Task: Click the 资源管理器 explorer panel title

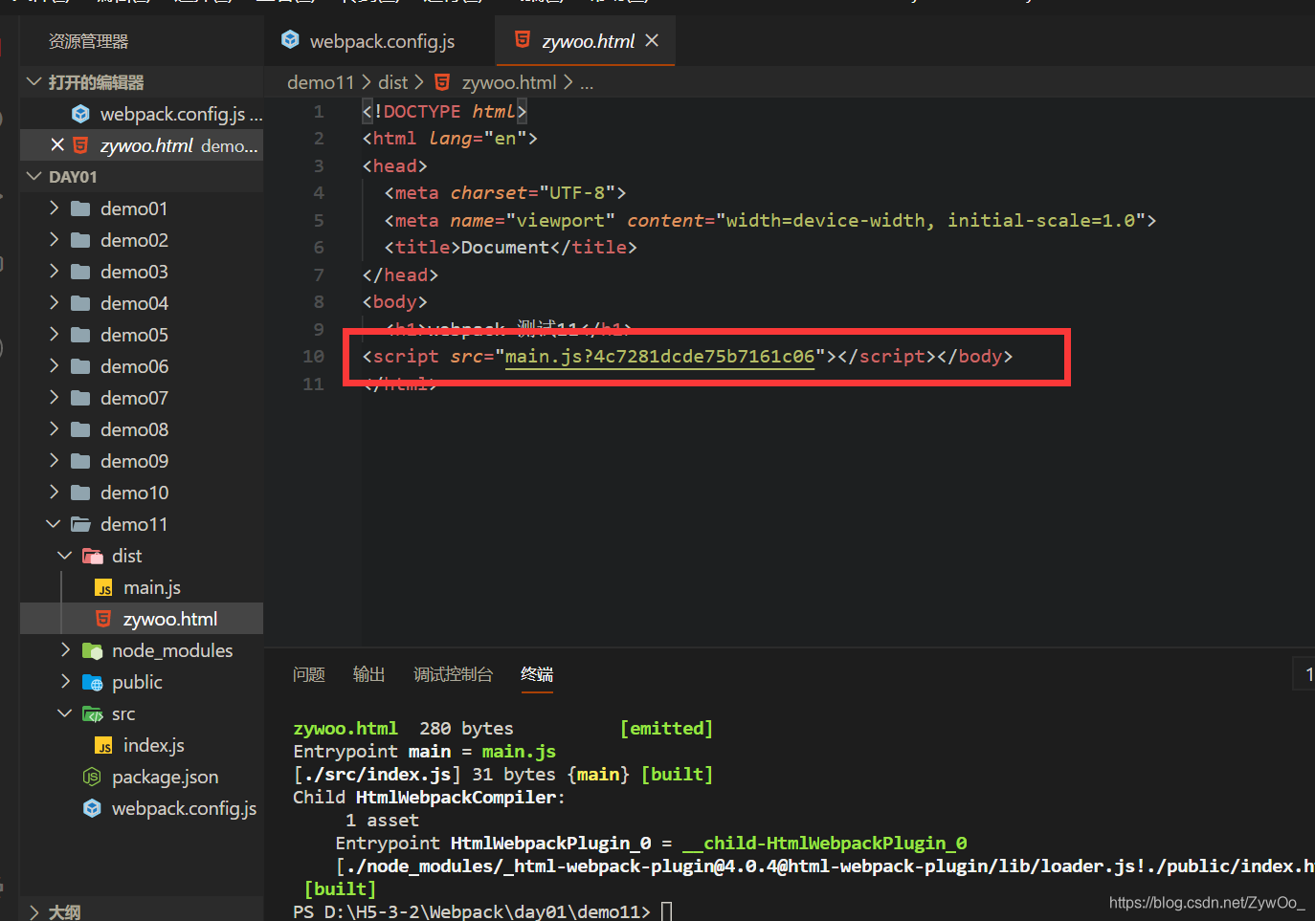Action: click(89, 41)
